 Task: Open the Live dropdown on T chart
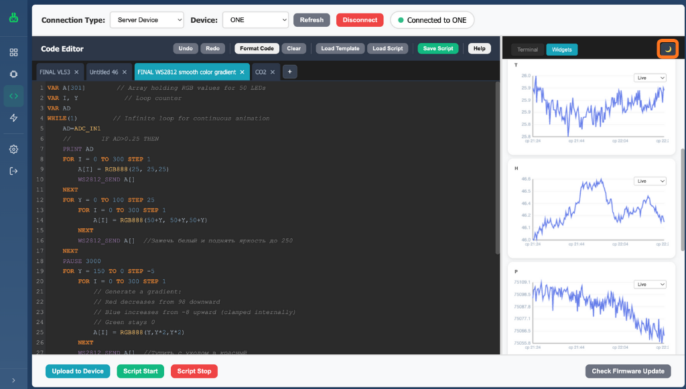click(x=650, y=78)
